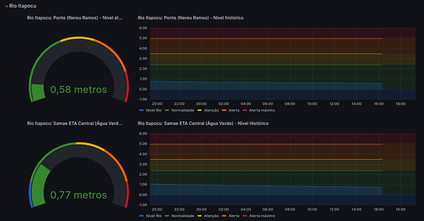Click the blue river level area in top chart
Image resolution: width=424 pixels, height=221 pixels.
(x=257, y=86)
